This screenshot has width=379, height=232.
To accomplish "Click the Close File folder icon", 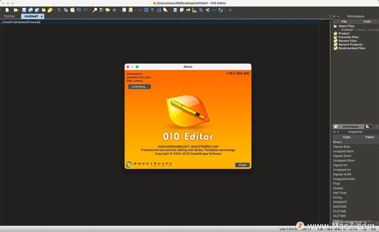I will pyautogui.click(x=44, y=10).
